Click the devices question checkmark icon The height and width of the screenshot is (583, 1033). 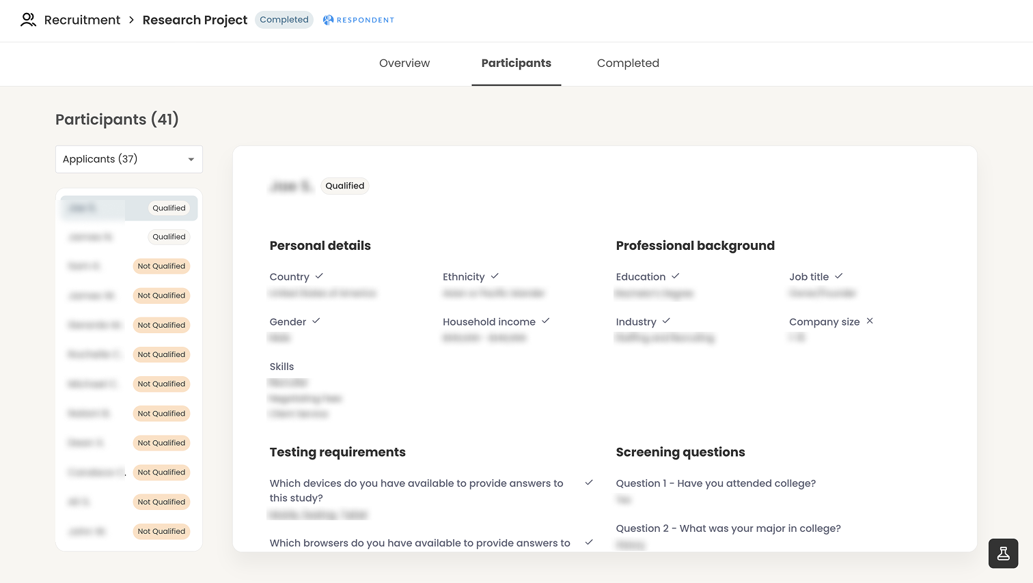[589, 483]
